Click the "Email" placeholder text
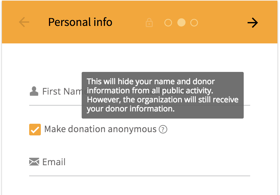Screen dimensions: 280x195 click(x=54, y=162)
